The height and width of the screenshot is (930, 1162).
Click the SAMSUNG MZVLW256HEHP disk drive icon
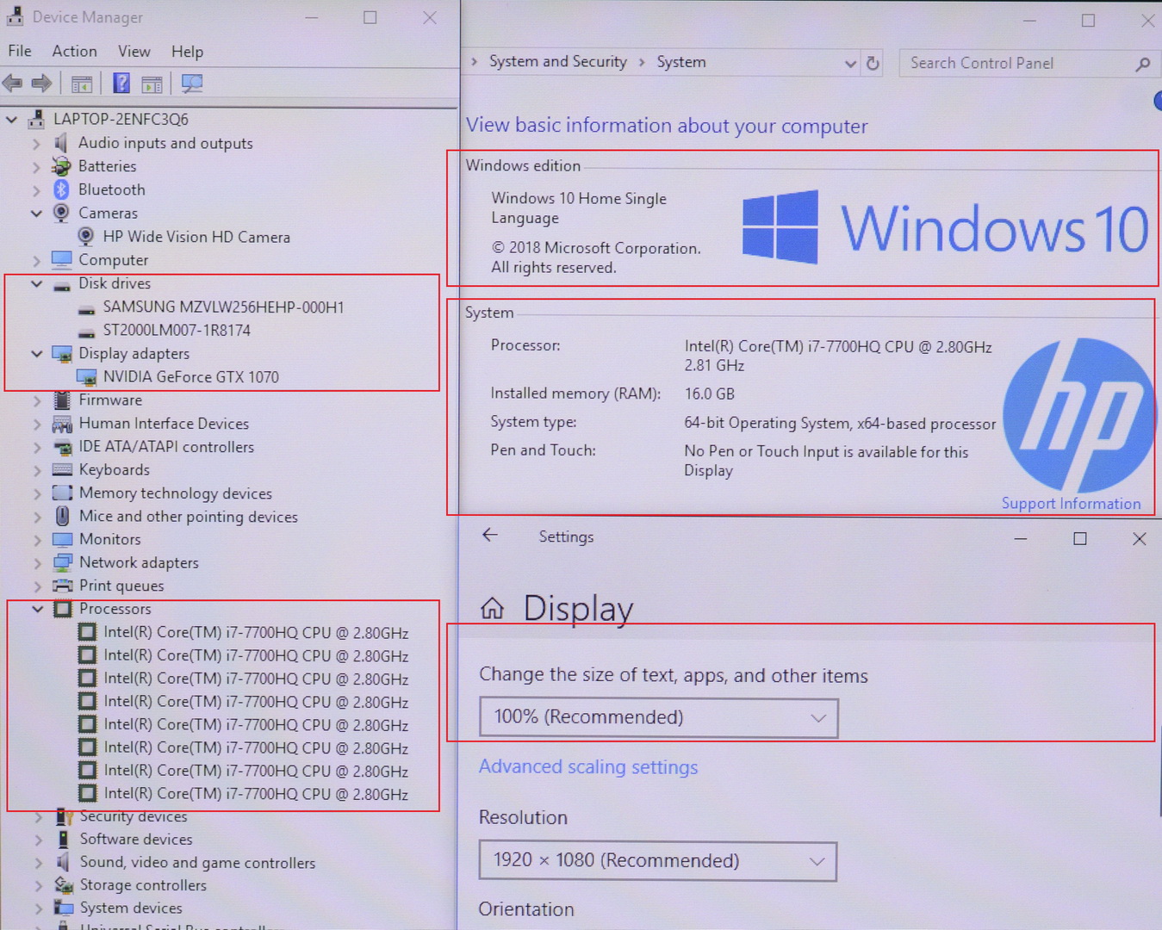(x=86, y=309)
